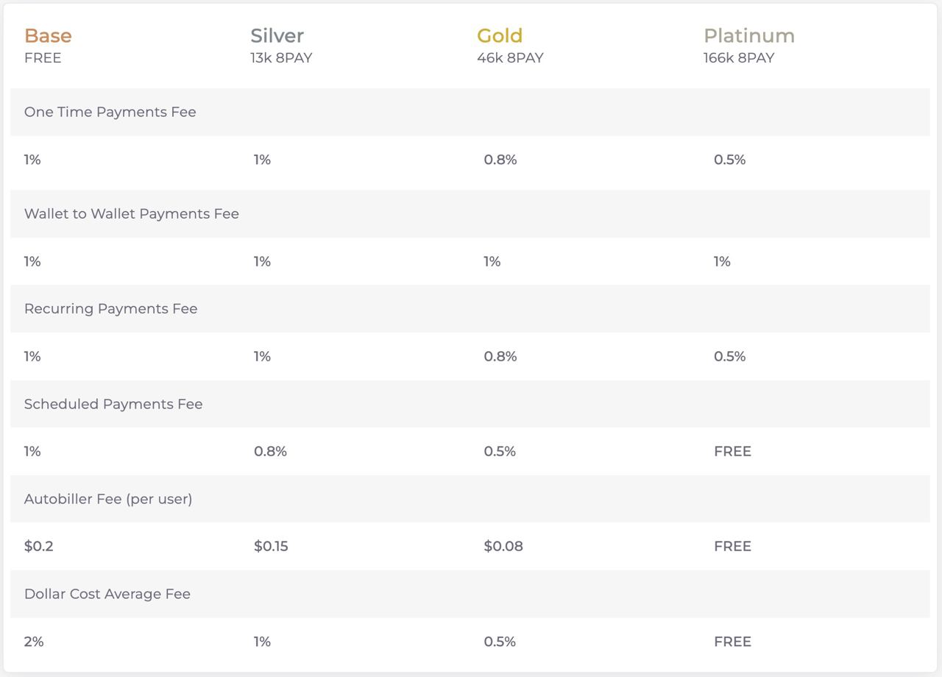
Task: Click the $0.15 Silver autobiller fee
Action: coord(271,546)
